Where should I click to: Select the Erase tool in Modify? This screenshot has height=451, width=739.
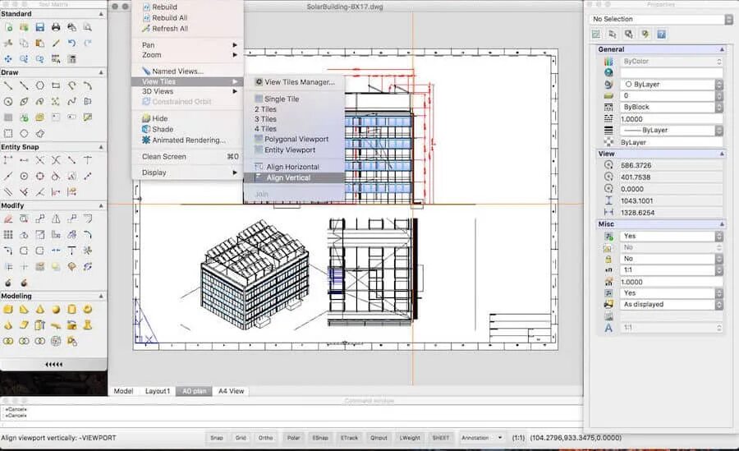[8, 219]
